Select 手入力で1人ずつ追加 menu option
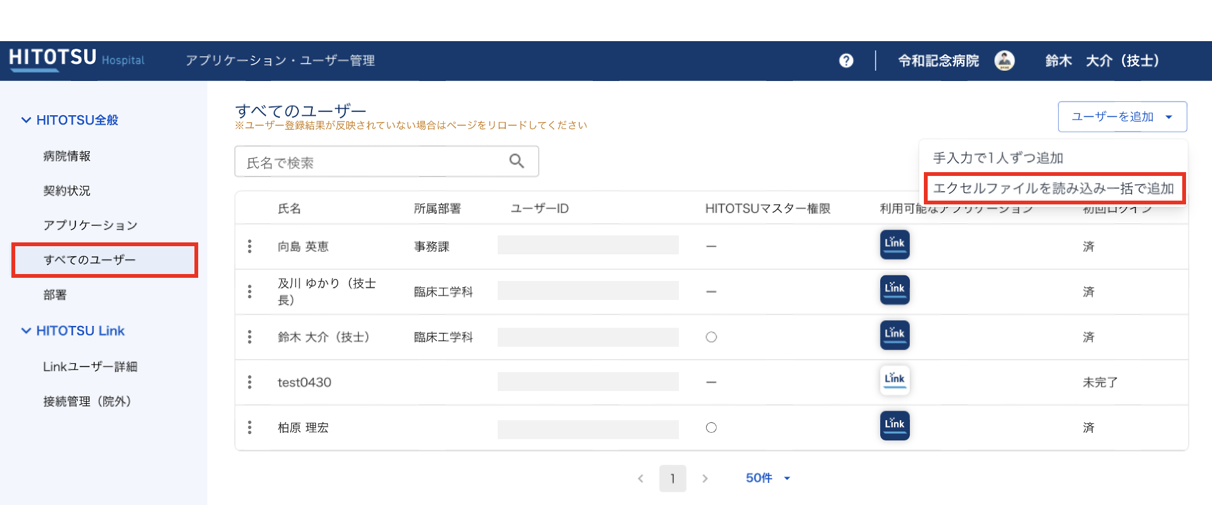This screenshot has height=505, width=1212. (997, 158)
